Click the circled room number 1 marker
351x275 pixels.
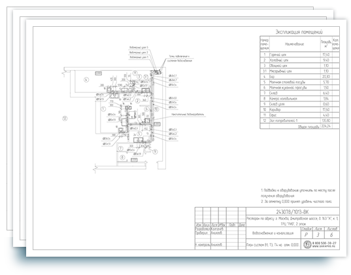click(103, 109)
